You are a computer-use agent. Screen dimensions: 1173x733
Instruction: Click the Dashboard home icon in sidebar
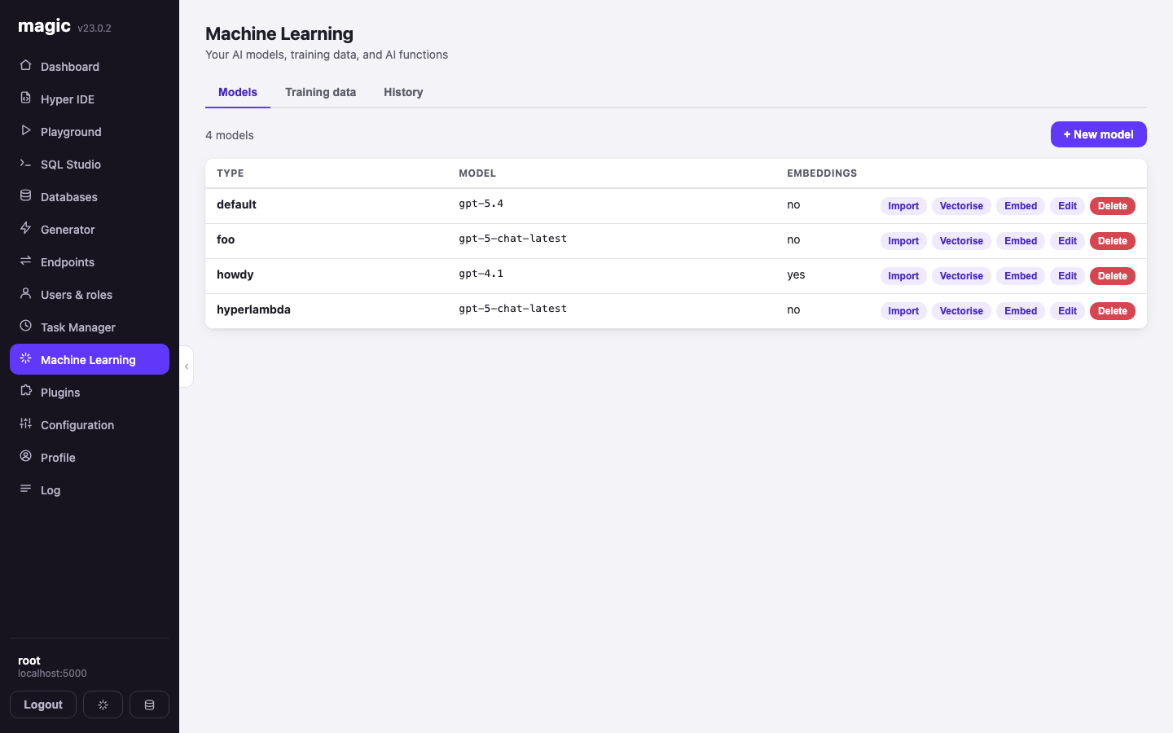25,65
